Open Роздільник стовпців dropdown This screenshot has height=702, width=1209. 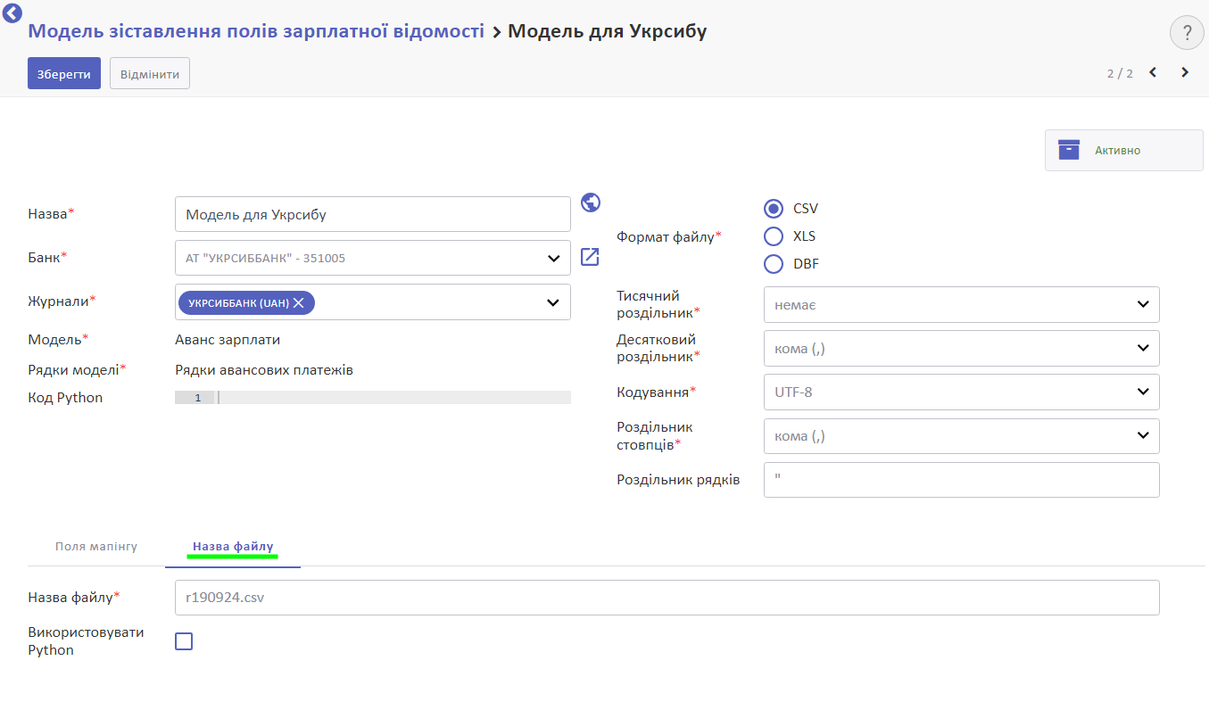[x=962, y=435]
